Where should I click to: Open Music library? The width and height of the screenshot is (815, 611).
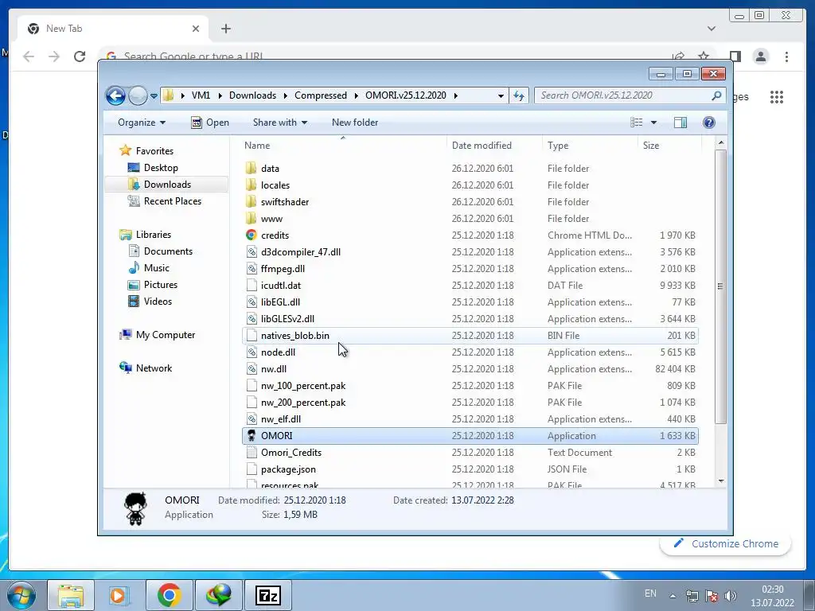click(157, 268)
